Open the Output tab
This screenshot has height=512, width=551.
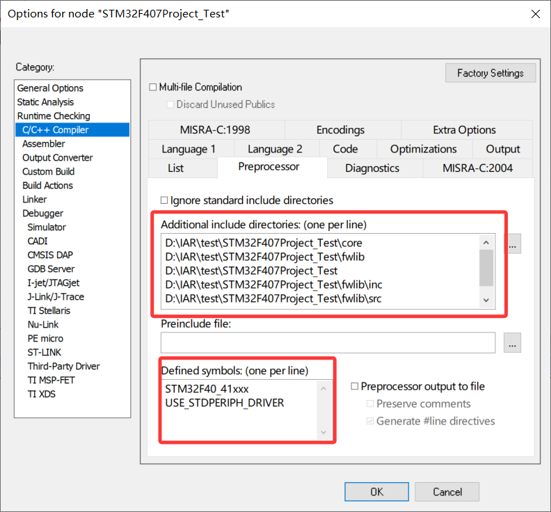coord(503,149)
